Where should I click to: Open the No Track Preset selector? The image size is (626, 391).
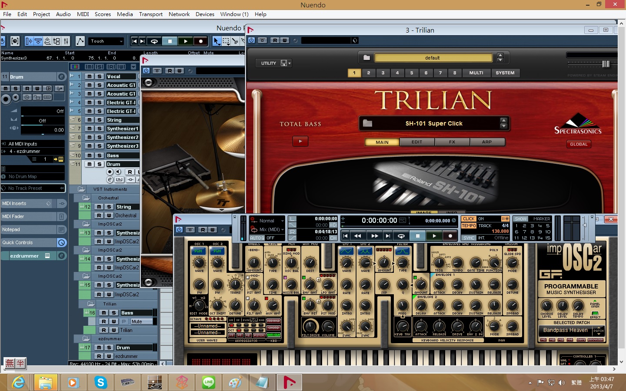33,188
